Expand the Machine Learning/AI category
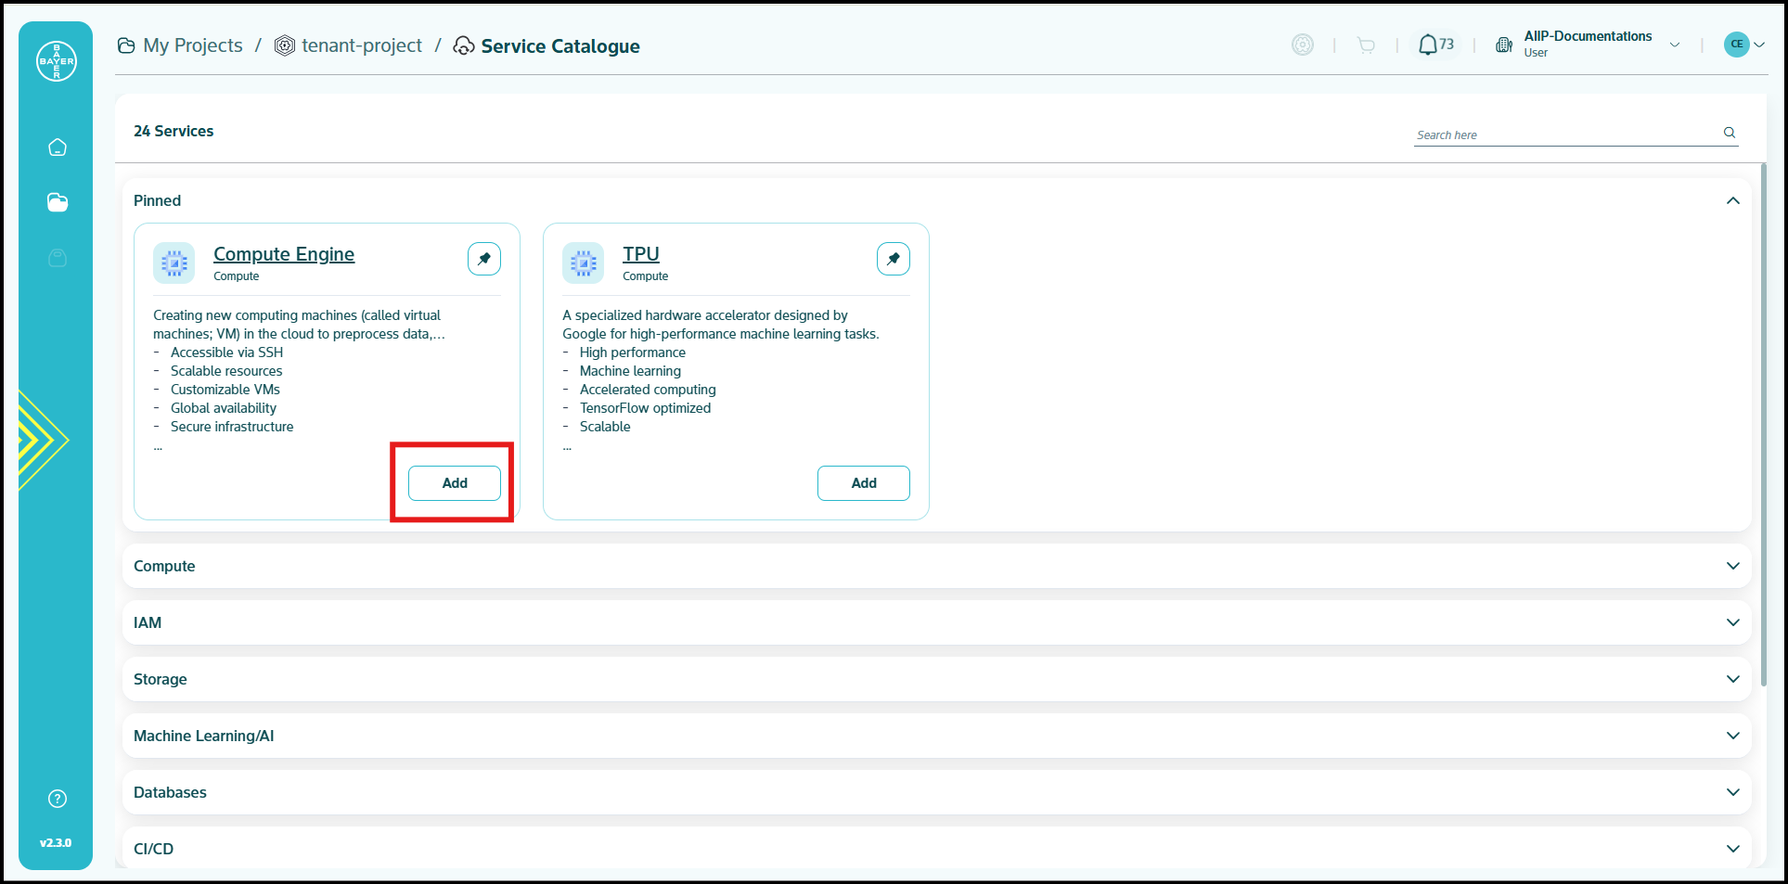 point(1732,736)
